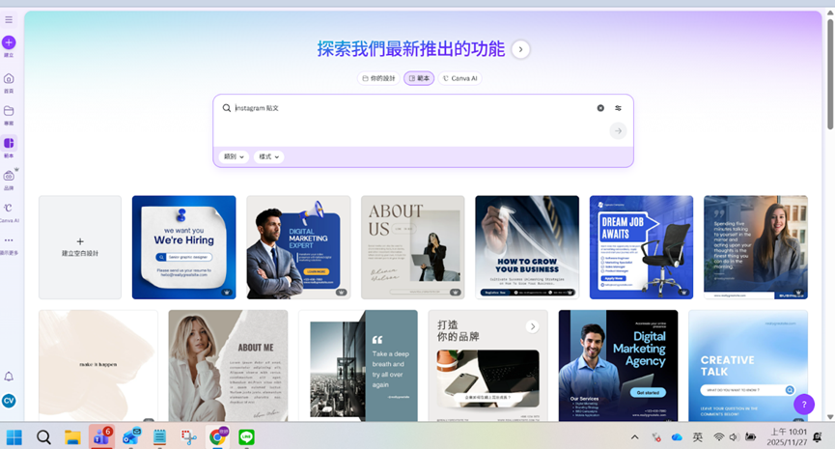Screen dimensions: 835x449
Task: Click the Instagram 貼文 search input field
Action: click(x=405, y=108)
